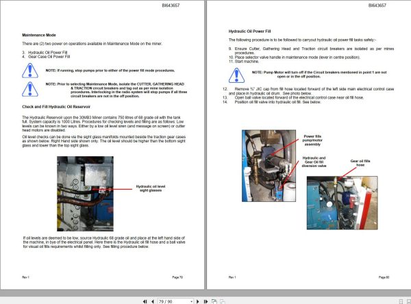Screen dimensions: 411x304
Task: Click the 'Maintenance Mode' heading
Action: [x=39, y=35]
